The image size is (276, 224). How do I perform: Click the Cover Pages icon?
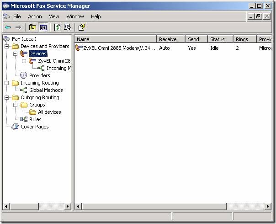15,127
